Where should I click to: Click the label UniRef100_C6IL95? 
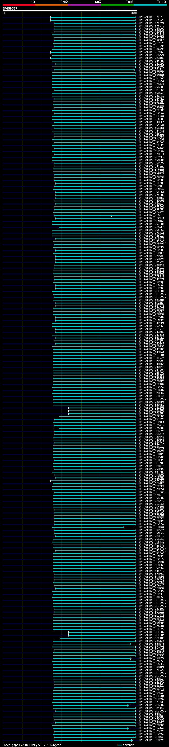[151, 512]
